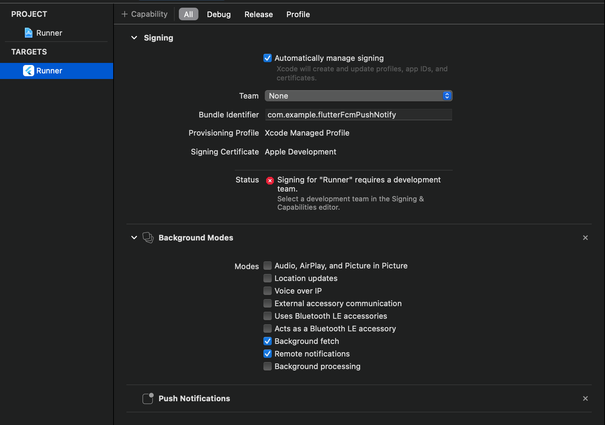Click the Signing section title

click(x=158, y=38)
